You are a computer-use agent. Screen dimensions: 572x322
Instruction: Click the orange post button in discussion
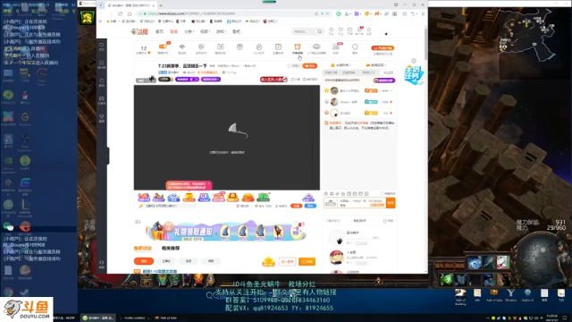coord(307,261)
